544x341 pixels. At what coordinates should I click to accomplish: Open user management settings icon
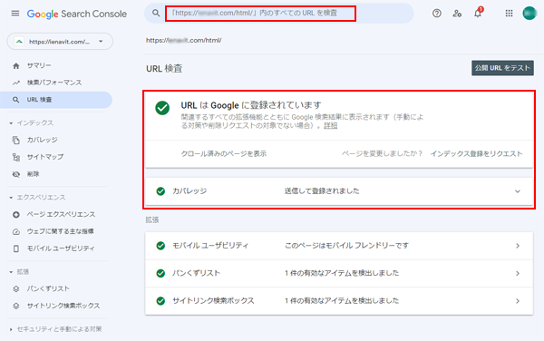coord(457,14)
